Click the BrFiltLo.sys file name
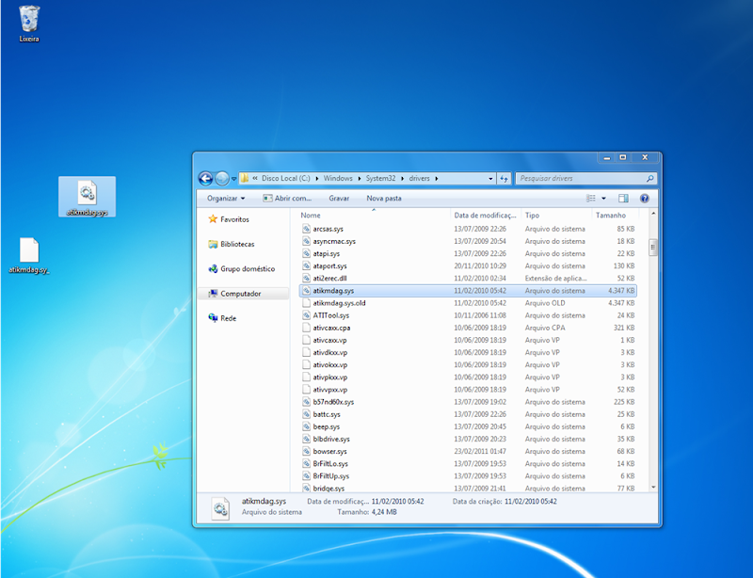Viewport: 753px width, 578px height. coord(330,464)
